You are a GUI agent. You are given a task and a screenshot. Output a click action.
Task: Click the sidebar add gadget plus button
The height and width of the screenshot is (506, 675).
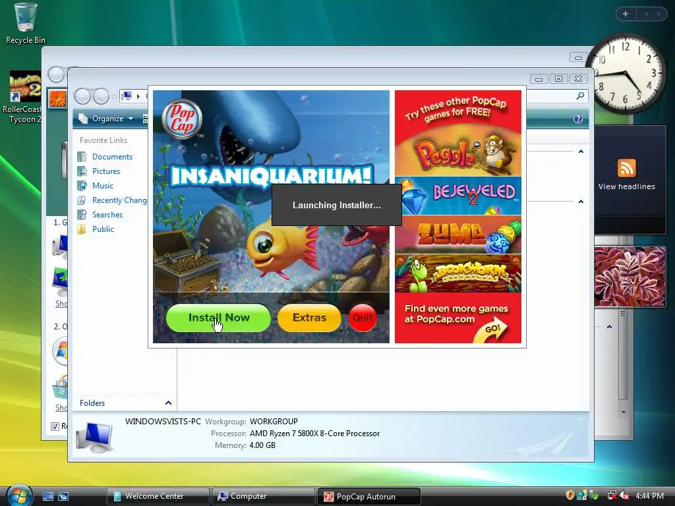(x=626, y=14)
